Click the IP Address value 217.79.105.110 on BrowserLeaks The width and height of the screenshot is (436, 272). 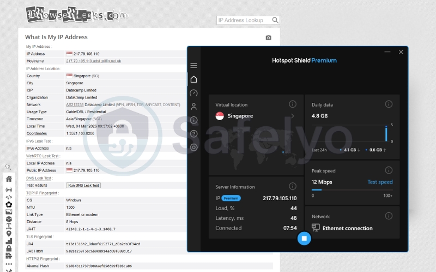pos(86,54)
